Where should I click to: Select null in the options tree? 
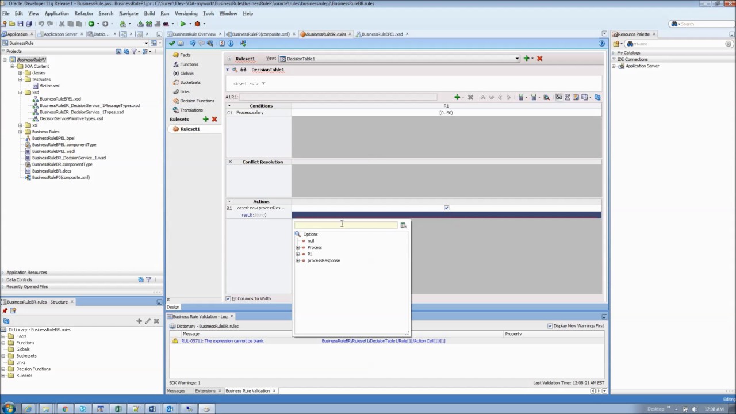[x=310, y=241]
